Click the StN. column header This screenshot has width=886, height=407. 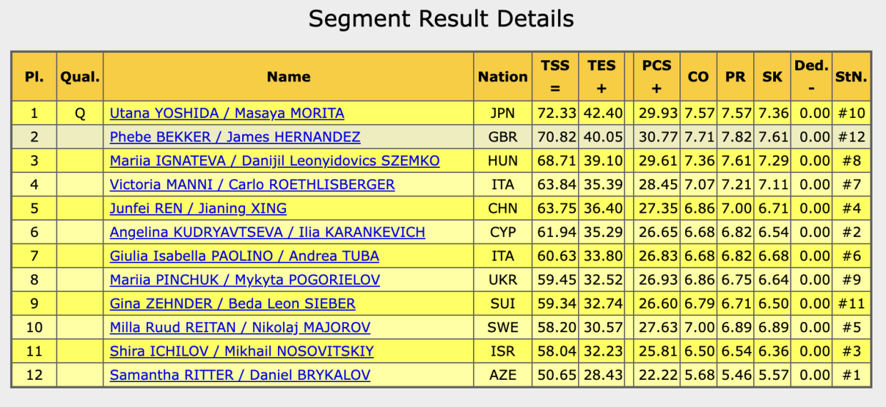851,76
